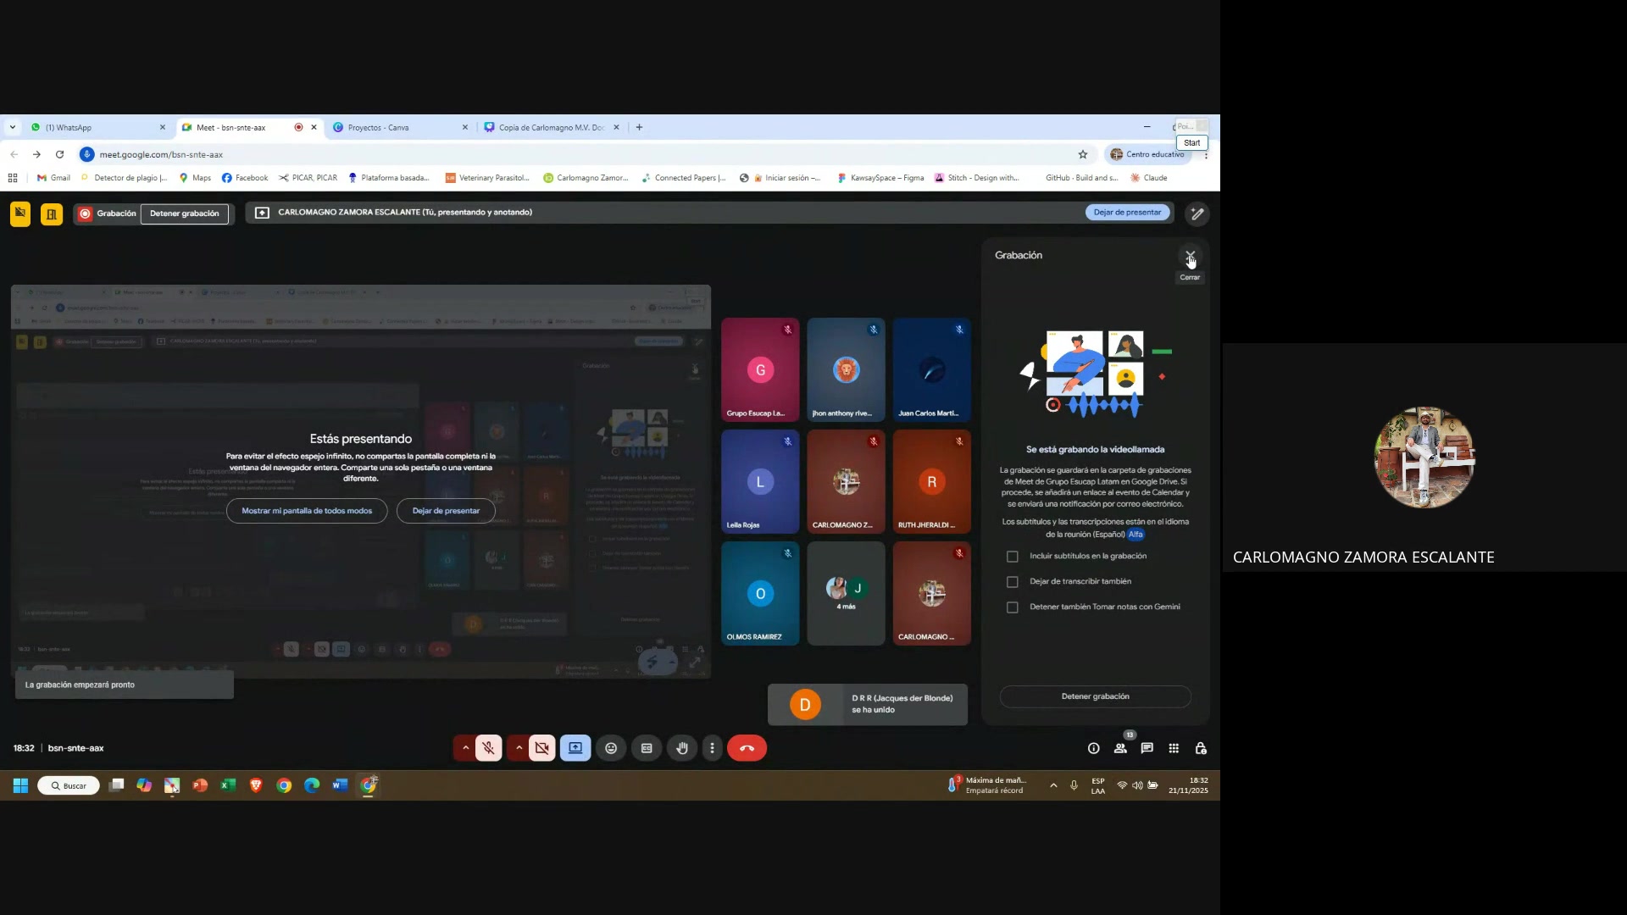Expand audio settings arrow beside microphone
This screenshot has height=915, width=1627.
(x=465, y=748)
